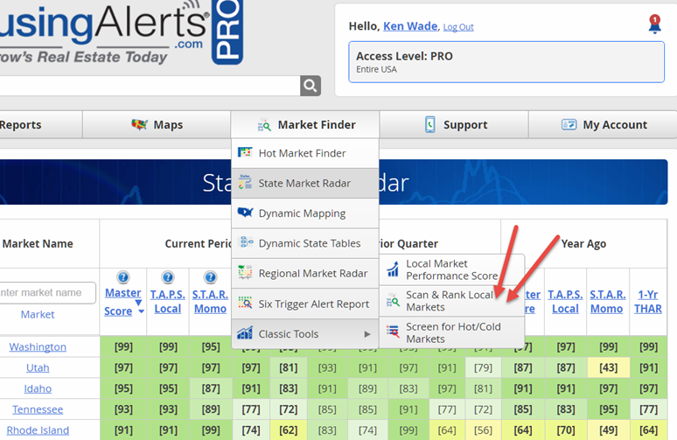Click the market name filter field
The width and height of the screenshot is (677, 440).
[x=46, y=293]
